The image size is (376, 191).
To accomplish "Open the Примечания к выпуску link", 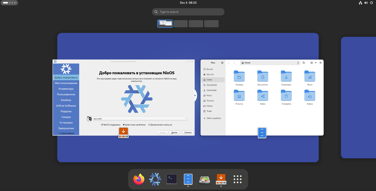I will point(160,125).
